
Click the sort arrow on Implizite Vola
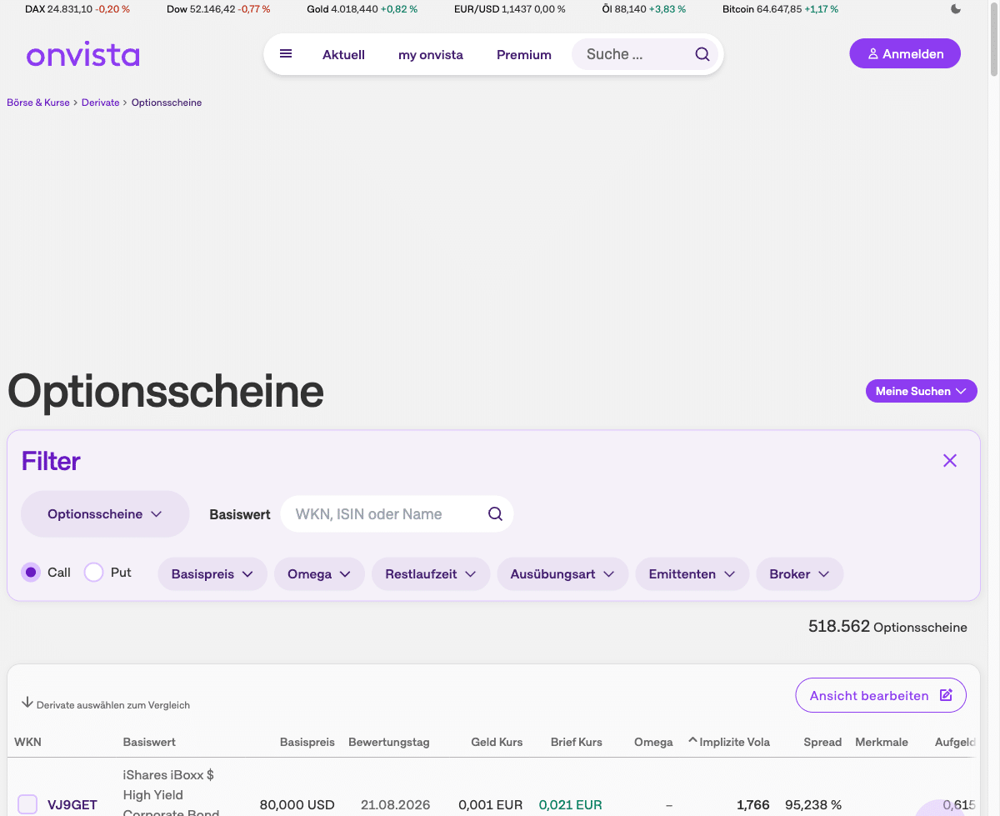pos(692,740)
